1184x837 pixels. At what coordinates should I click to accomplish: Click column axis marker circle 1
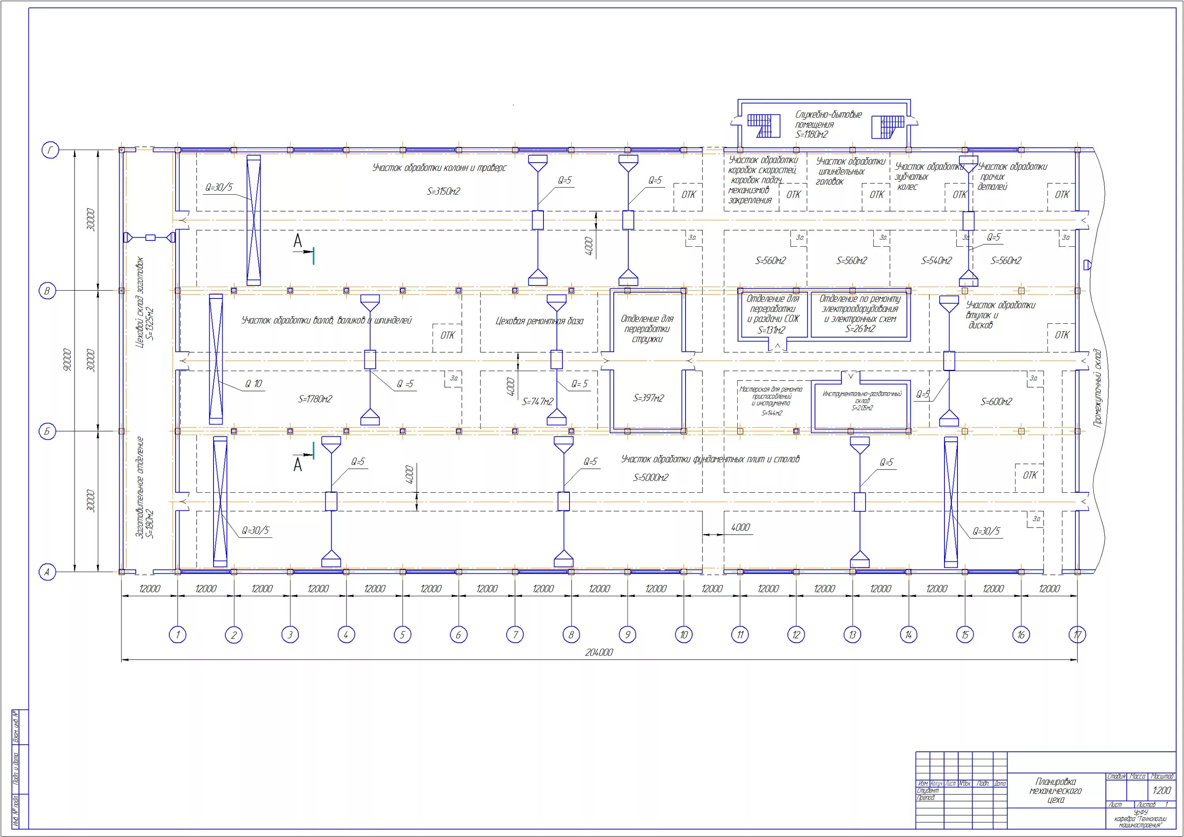tap(177, 634)
